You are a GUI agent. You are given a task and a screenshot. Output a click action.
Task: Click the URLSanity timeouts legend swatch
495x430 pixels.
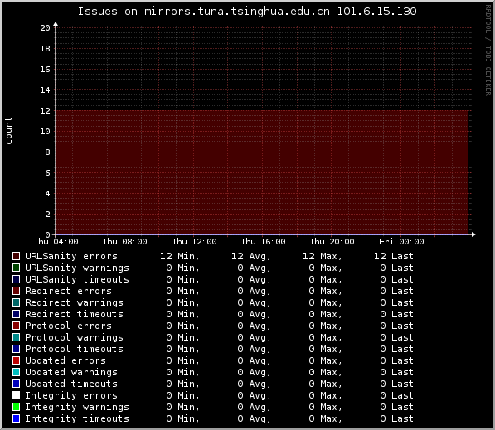16,279
